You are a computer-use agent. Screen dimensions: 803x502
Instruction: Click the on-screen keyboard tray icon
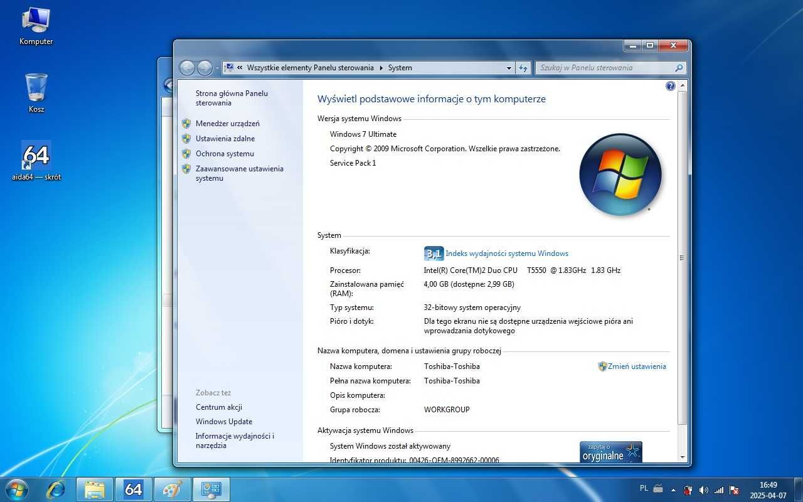tap(658, 489)
